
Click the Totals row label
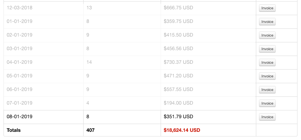coord(14,130)
